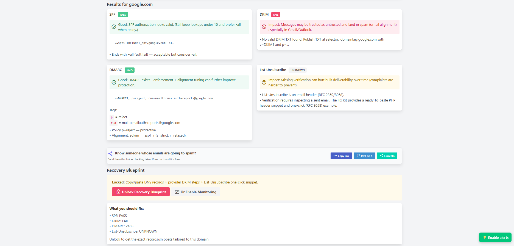Click 'Locked: Copy/paste DNS records' text

[185, 182]
